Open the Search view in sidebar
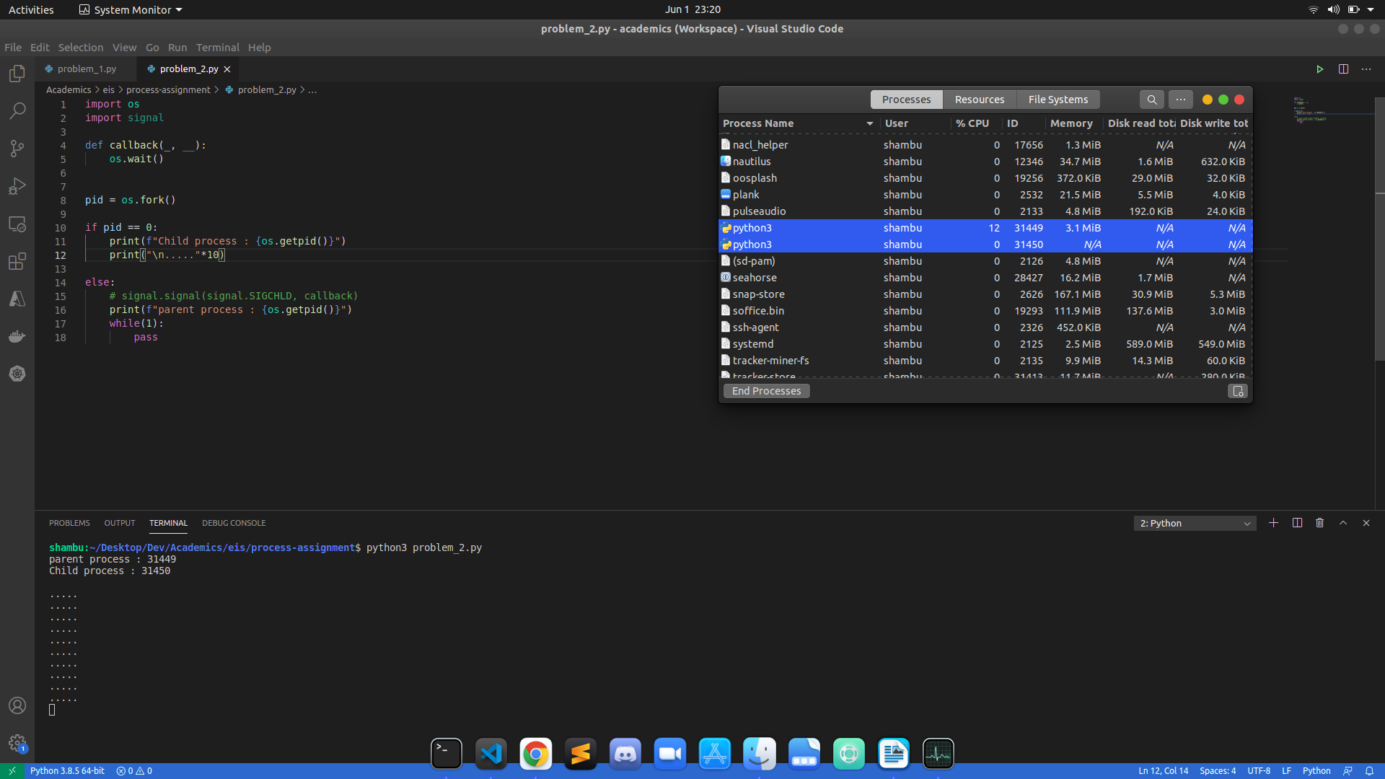 [17, 111]
